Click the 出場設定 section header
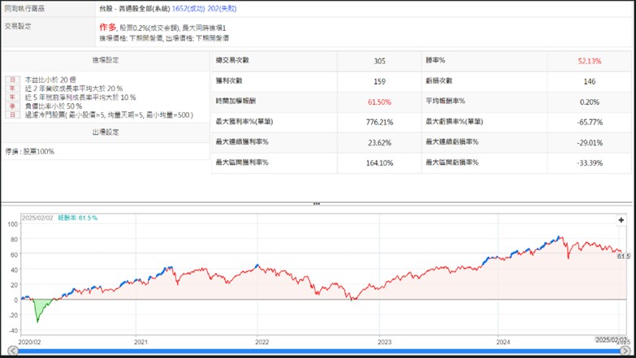Viewport: 636px width, 358px height. (x=106, y=132)
